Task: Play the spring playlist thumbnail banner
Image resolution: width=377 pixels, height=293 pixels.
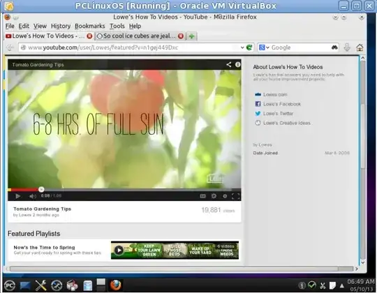Action: click(x=175, y=250)
